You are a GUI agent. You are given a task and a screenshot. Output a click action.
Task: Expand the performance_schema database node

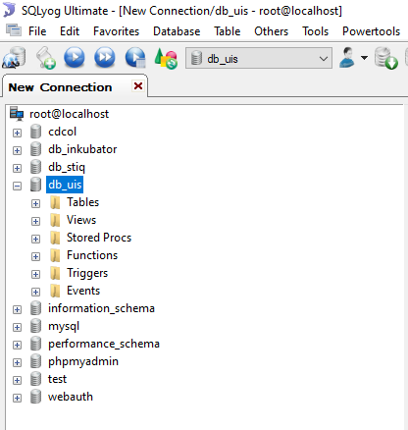click(x=17, y=345)
